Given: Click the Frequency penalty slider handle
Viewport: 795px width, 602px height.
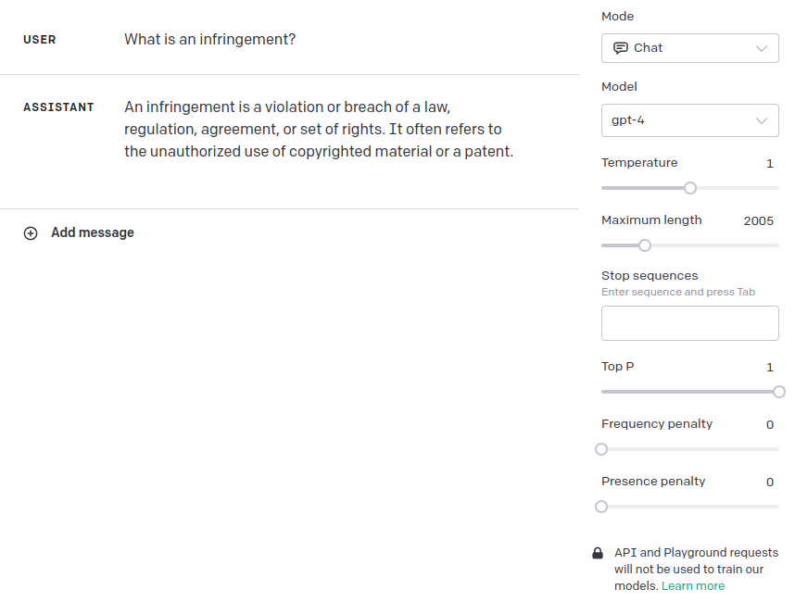Looking at the screenshot, I should (601, 449).
